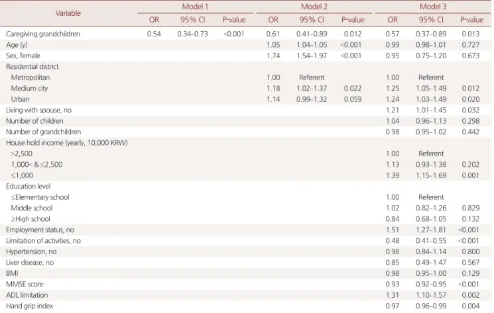
Task: Click the "Caregiving grandchildren" row label
Action: coord(43,34)
